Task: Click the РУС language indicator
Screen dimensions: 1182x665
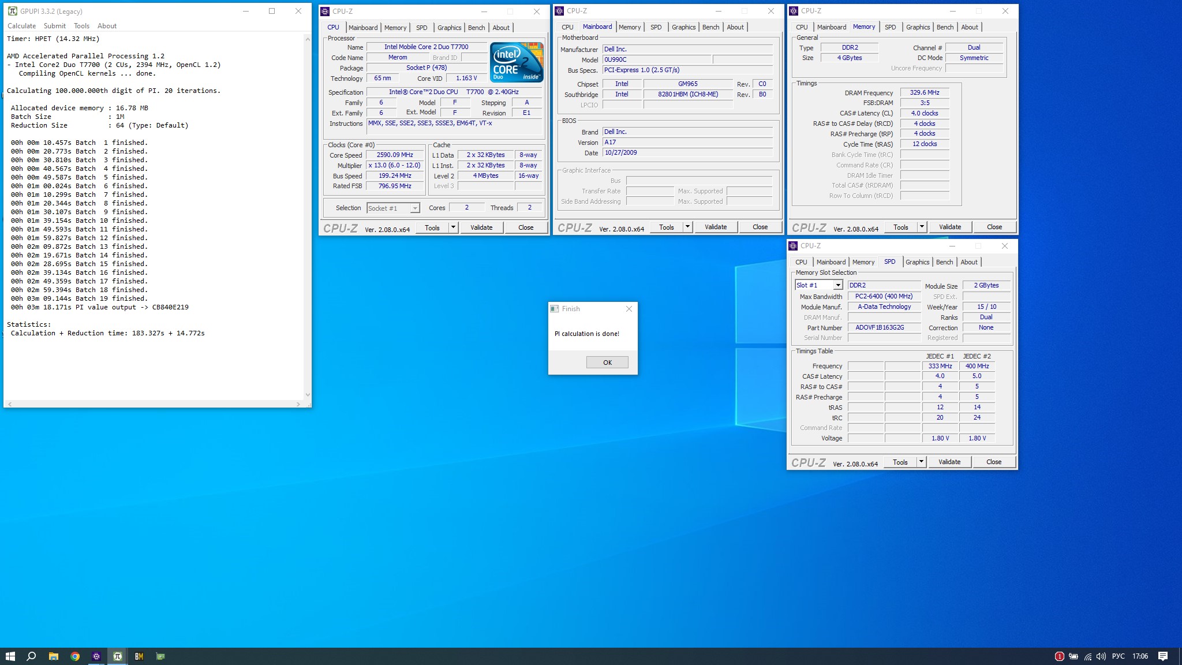Action: (x=1119, y=656)
